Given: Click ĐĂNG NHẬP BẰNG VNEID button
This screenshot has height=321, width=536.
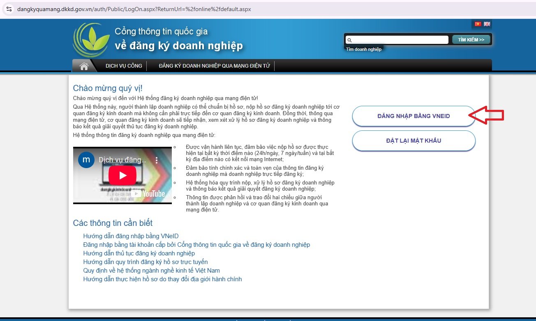Looking at the screenshot, I should point(414,116).
